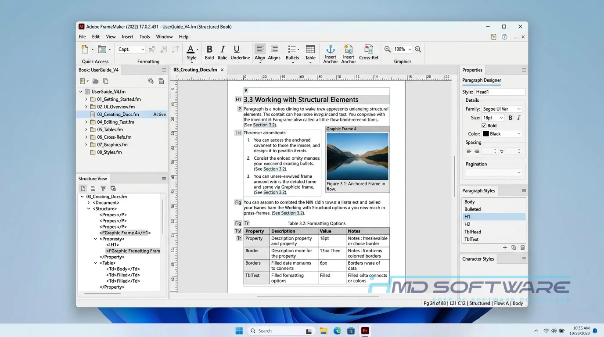This screenshot has height=337, width=604.
Task: Open the Edge browser from taskbar
Action: click(x=337, y=331)
